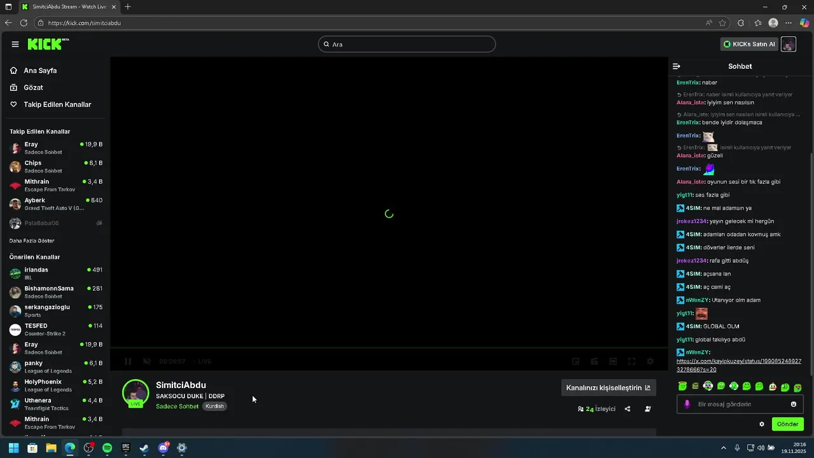Collapse the chat panel arrow icon

coord(677,66)
